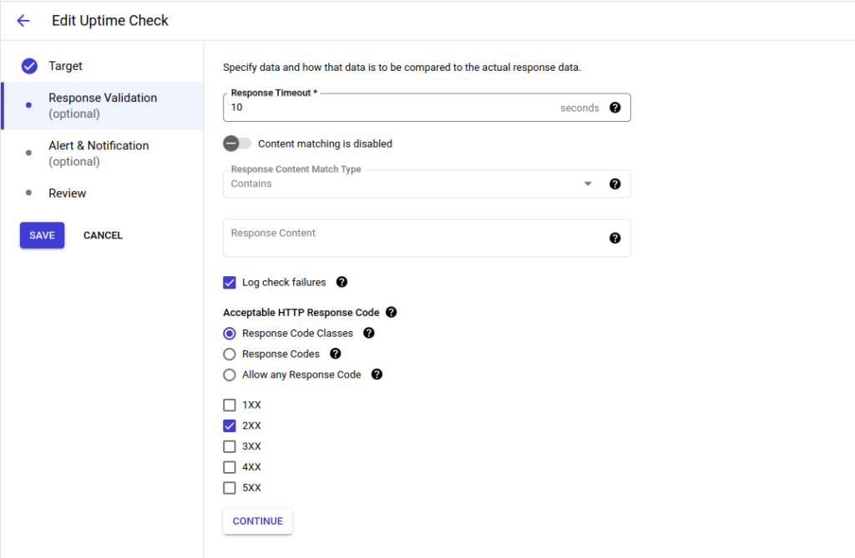Go to the Review step
Image resolution: width=855 pixels, height=558 pixels.
coord(67,193)
